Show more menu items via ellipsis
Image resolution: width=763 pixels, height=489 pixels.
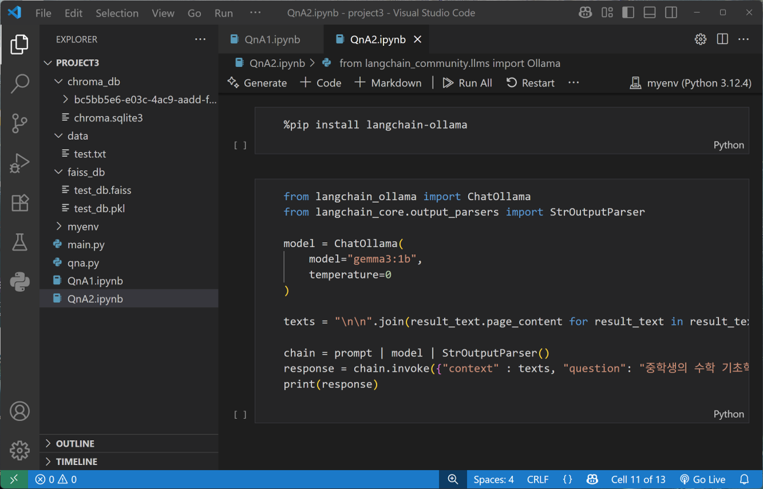(x=255, y=13)
